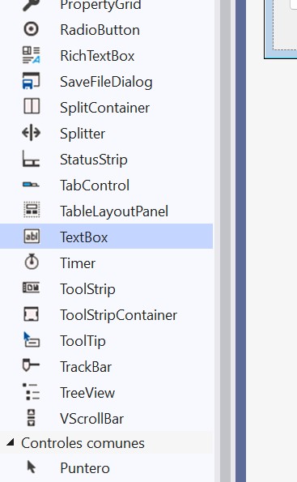
Task: Click the Controles comunes header text
Action: coord(83,443)
